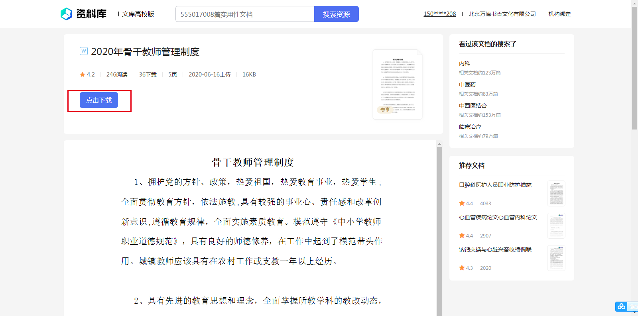The width and height of the screenshot is (638, 316).
Task: Click the 专享 badge on document preview
Action: pyautogui.click(x=385, y=110)
